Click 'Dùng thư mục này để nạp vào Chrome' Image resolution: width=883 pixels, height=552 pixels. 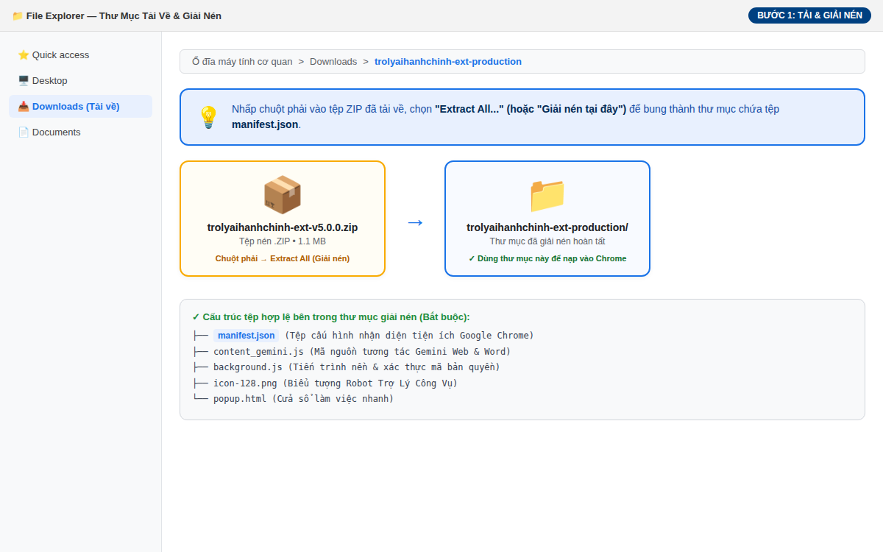(x=547, y=258)
